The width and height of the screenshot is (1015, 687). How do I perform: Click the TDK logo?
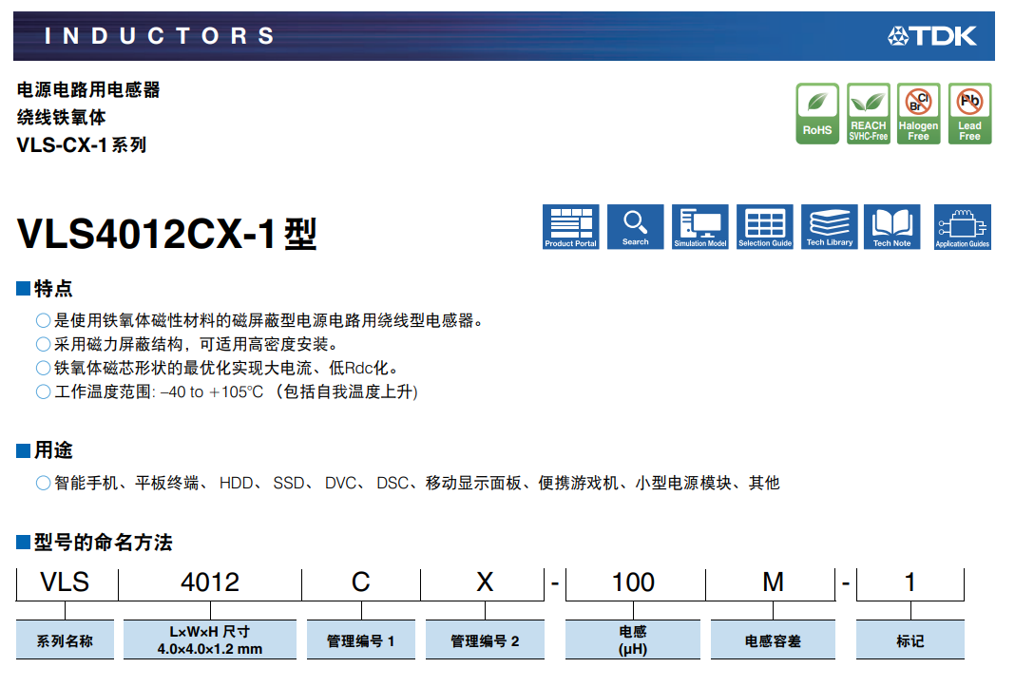932,36
